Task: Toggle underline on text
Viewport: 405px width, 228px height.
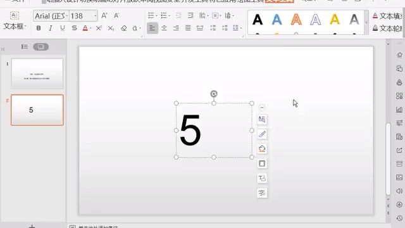Action: (x=62, y=28)
